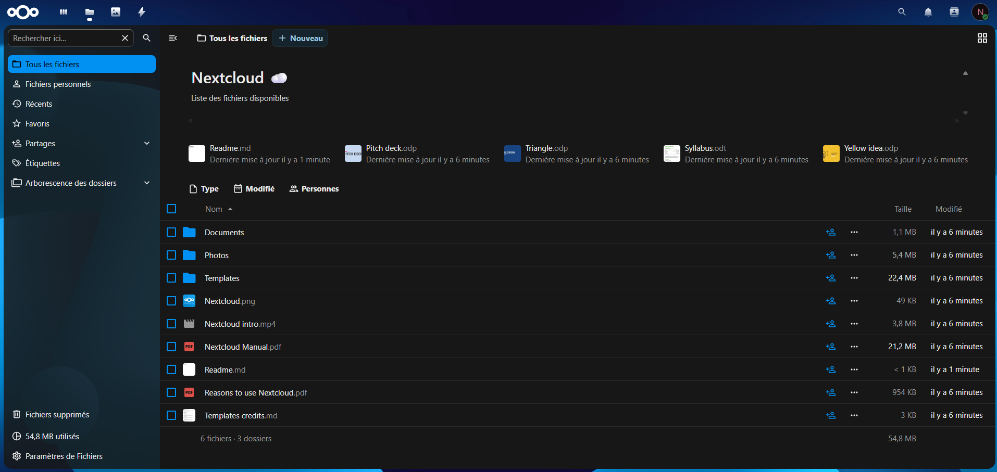
Task: Switch to grid view
Action: [982, 38]
